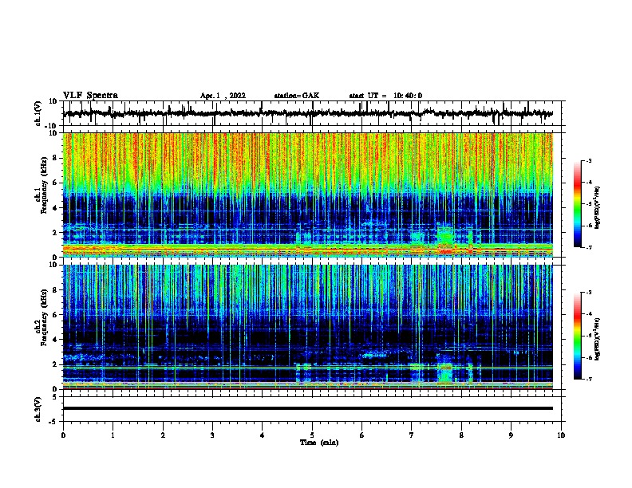
Task: Click the ch.2 spectrogram emission near 4.8 min
Action: 304,372
